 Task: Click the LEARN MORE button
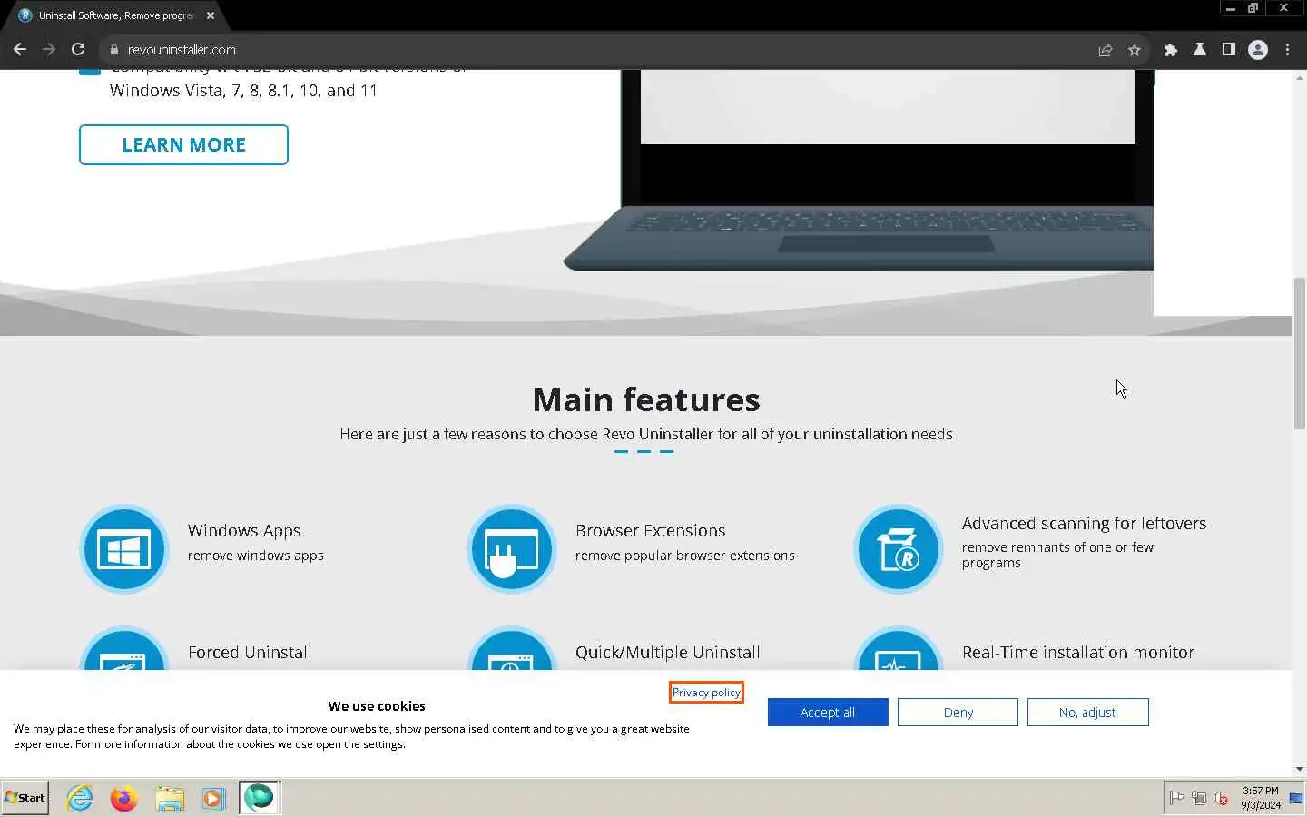183,145
